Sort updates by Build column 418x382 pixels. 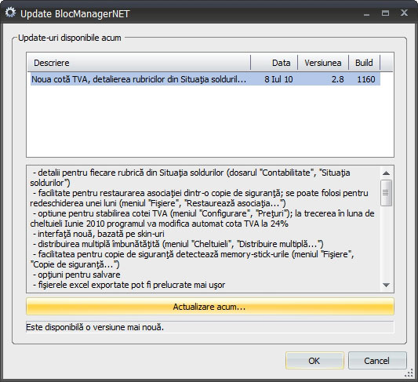pyautogui.click(x=365, y=63)
